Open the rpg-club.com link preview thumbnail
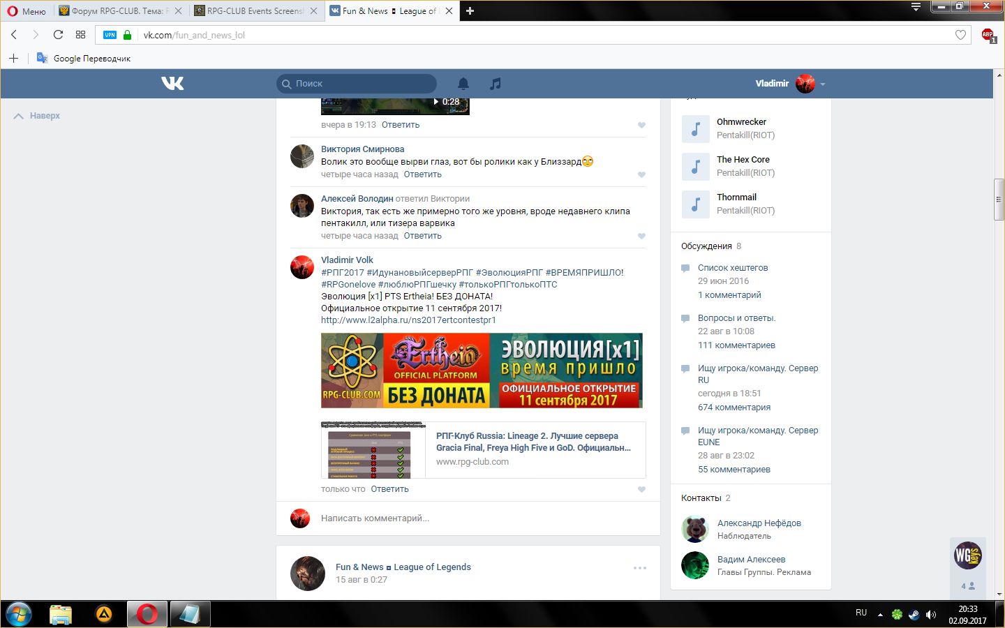The height and width of the screenshot is (628, 1005). click(373, 450)
